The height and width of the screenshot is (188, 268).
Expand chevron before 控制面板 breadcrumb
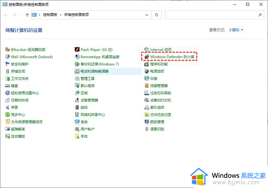[x=40, y=15]
